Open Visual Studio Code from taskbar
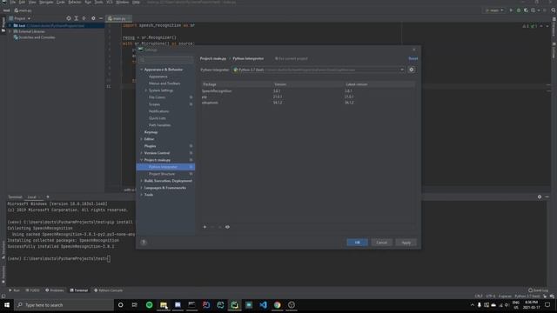The height and width of the screenshot is (313, 557). pos(263,305)
